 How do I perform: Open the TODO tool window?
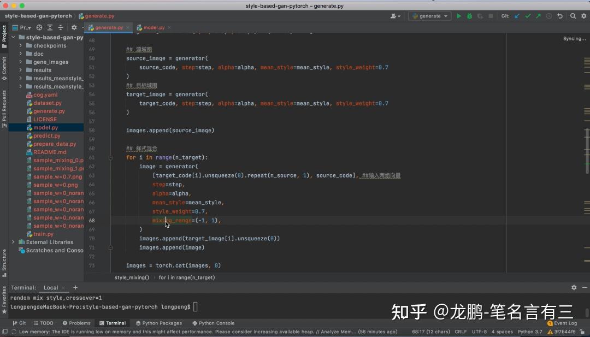[x=44, y=323]
